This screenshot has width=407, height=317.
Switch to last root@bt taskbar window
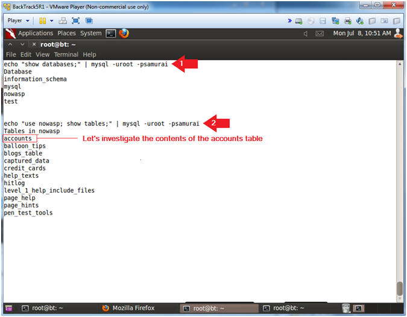click(283, 308)
